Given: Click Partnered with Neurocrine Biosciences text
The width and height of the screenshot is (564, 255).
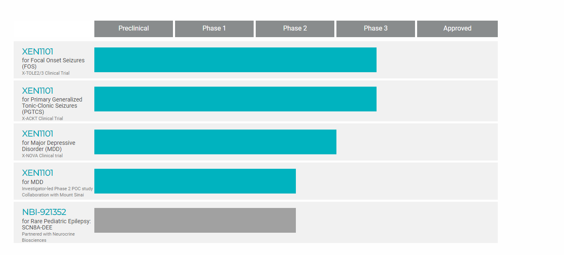Looking at the screenshot, I should (x=48, y=234).
